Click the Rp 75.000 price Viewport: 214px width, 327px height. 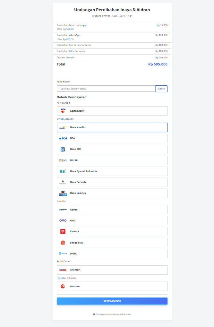162,25
